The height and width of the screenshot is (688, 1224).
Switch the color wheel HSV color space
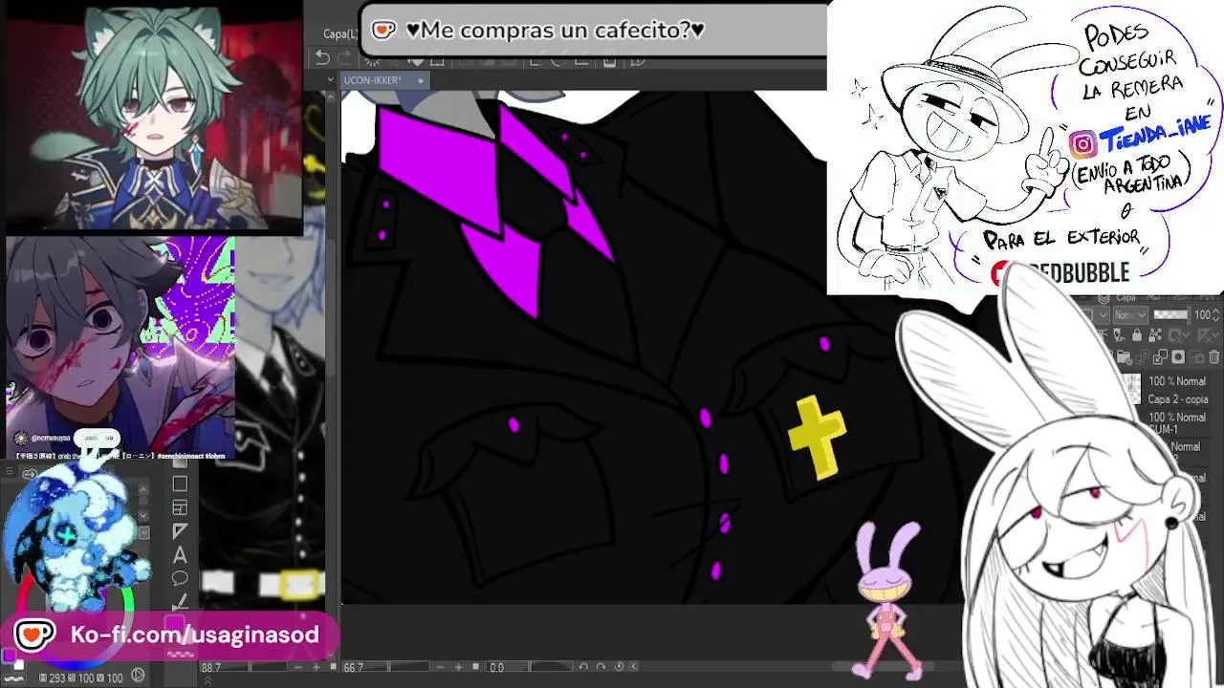(139, 676)
